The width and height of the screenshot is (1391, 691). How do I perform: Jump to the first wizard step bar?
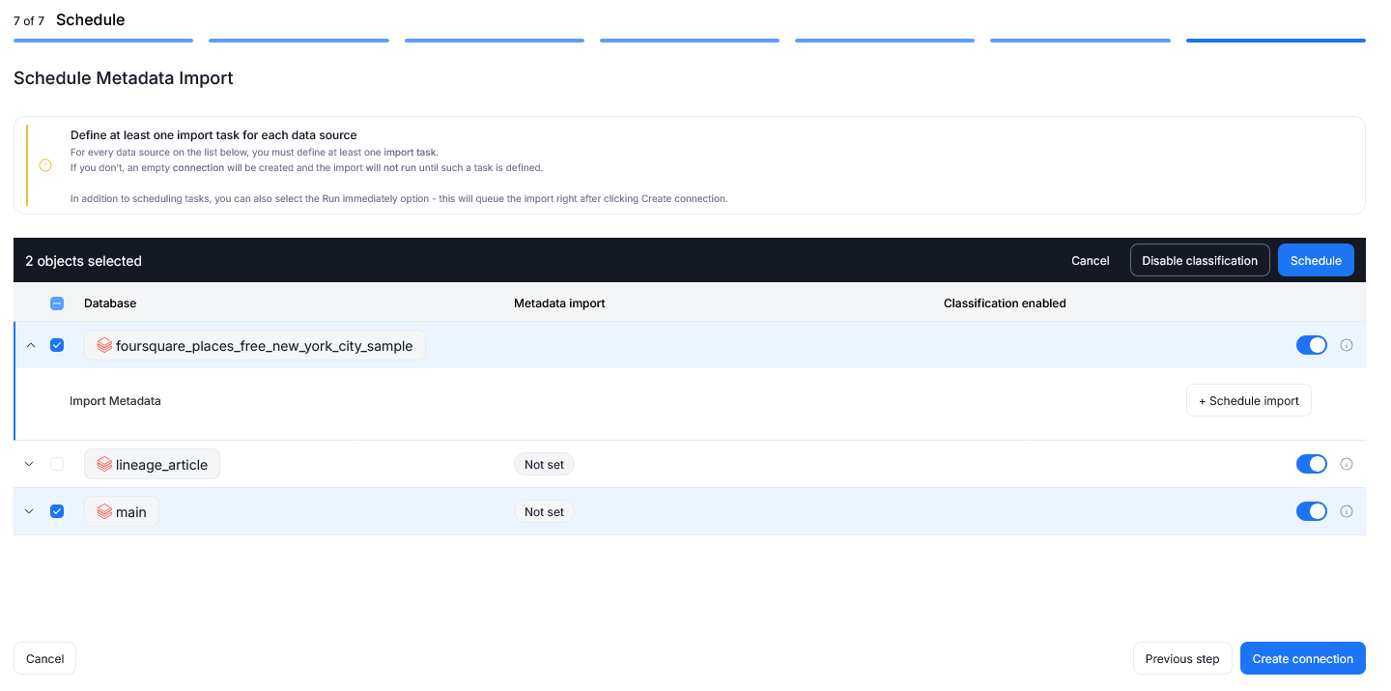103,41
